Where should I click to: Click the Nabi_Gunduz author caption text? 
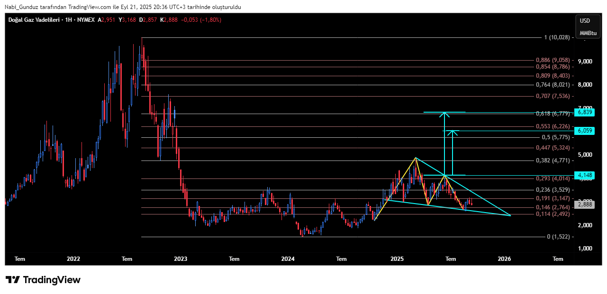(x=123, y=7)
